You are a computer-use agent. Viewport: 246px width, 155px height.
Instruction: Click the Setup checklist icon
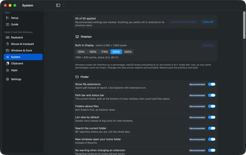7,18
